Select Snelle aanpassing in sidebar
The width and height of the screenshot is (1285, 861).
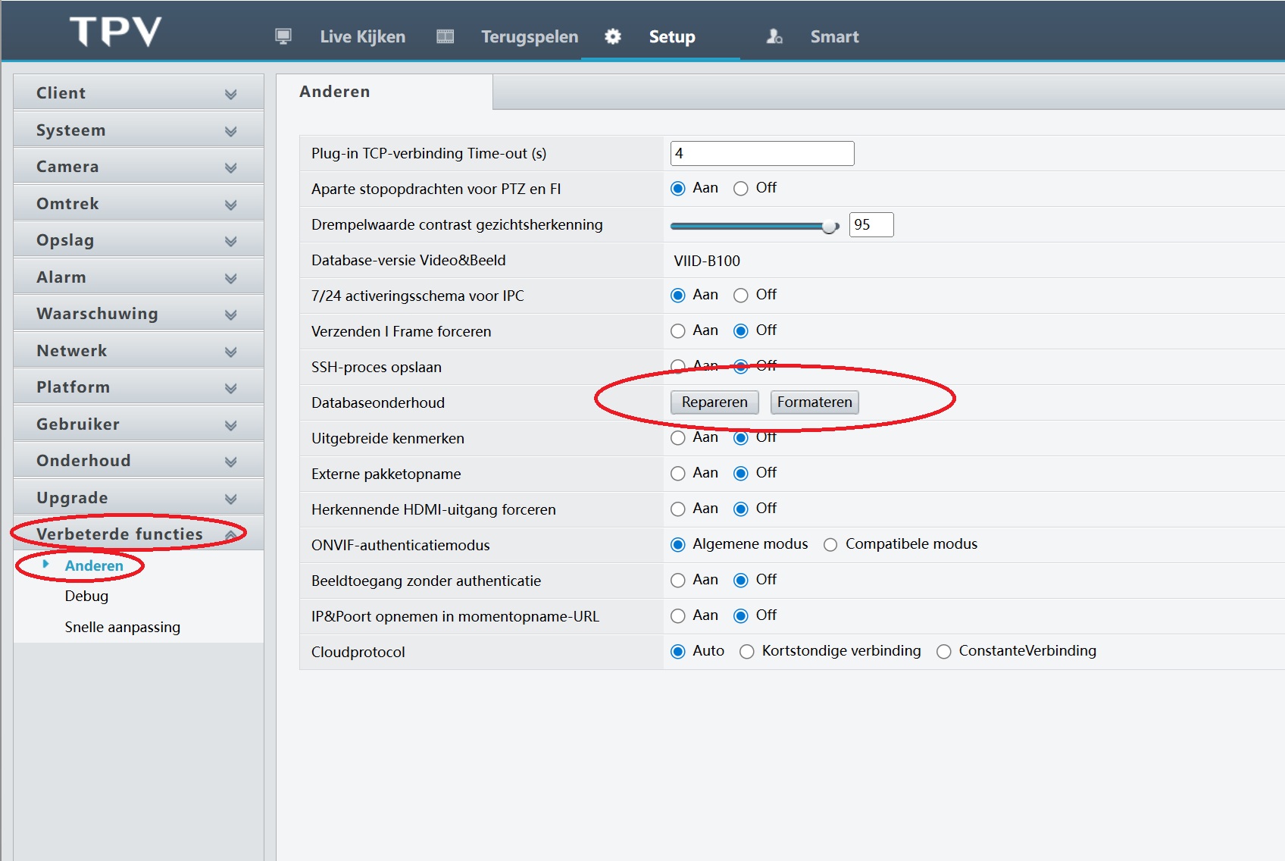point(122,627)
